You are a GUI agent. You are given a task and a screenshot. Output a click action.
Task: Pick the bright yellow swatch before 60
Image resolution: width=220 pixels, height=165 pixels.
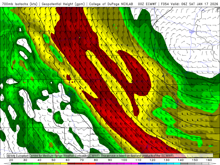point(64,164)
